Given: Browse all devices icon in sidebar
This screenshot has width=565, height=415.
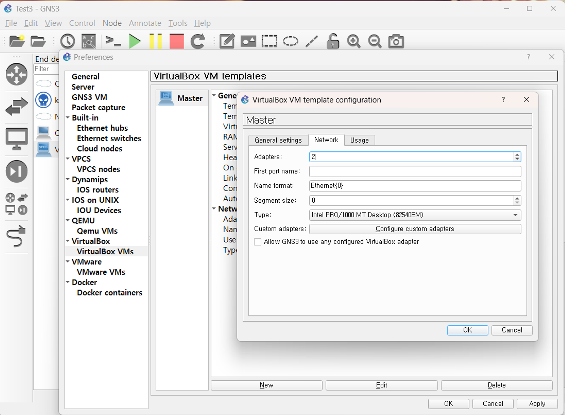Looking at the screenshot, I should pyautogui.click(x=17, y=204).
